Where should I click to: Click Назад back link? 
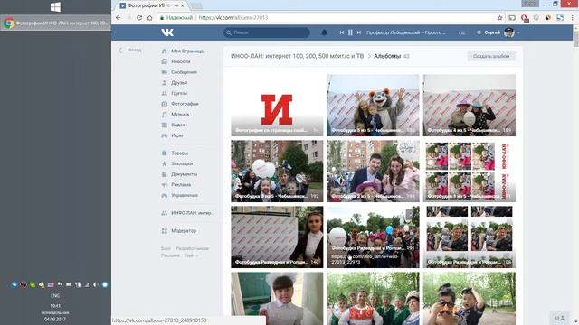click(x=130, y=50)
